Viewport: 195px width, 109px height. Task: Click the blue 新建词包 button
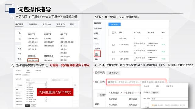pos(115,25)
